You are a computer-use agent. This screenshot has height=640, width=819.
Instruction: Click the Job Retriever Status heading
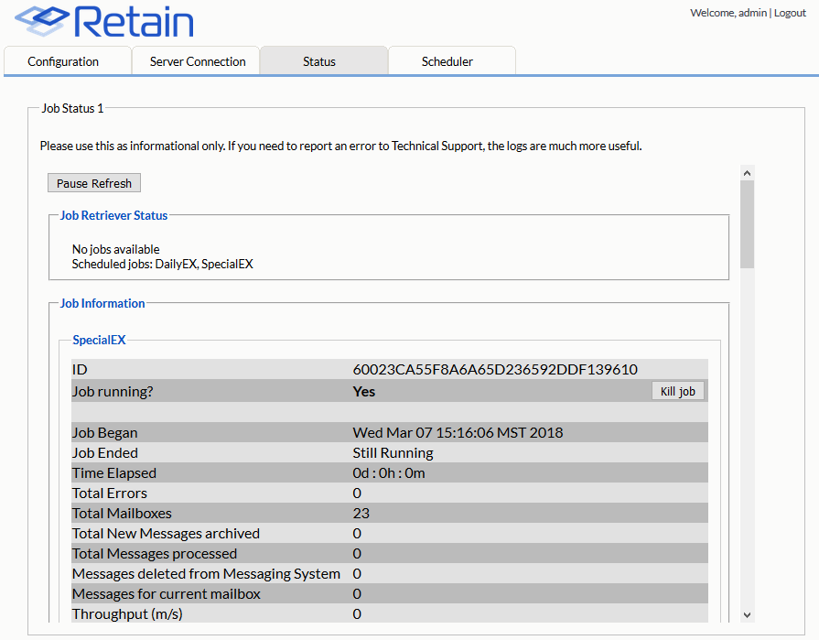[113, 216]
